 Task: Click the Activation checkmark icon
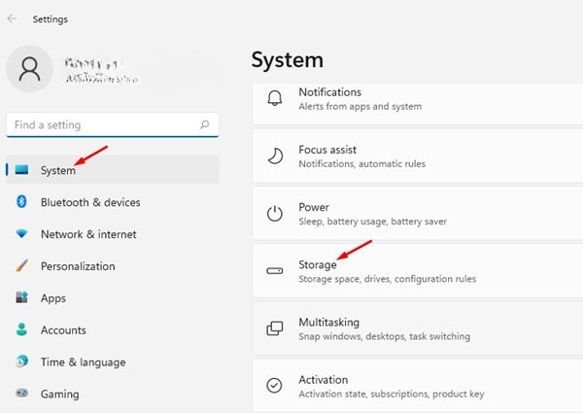[x=275, y=386]
